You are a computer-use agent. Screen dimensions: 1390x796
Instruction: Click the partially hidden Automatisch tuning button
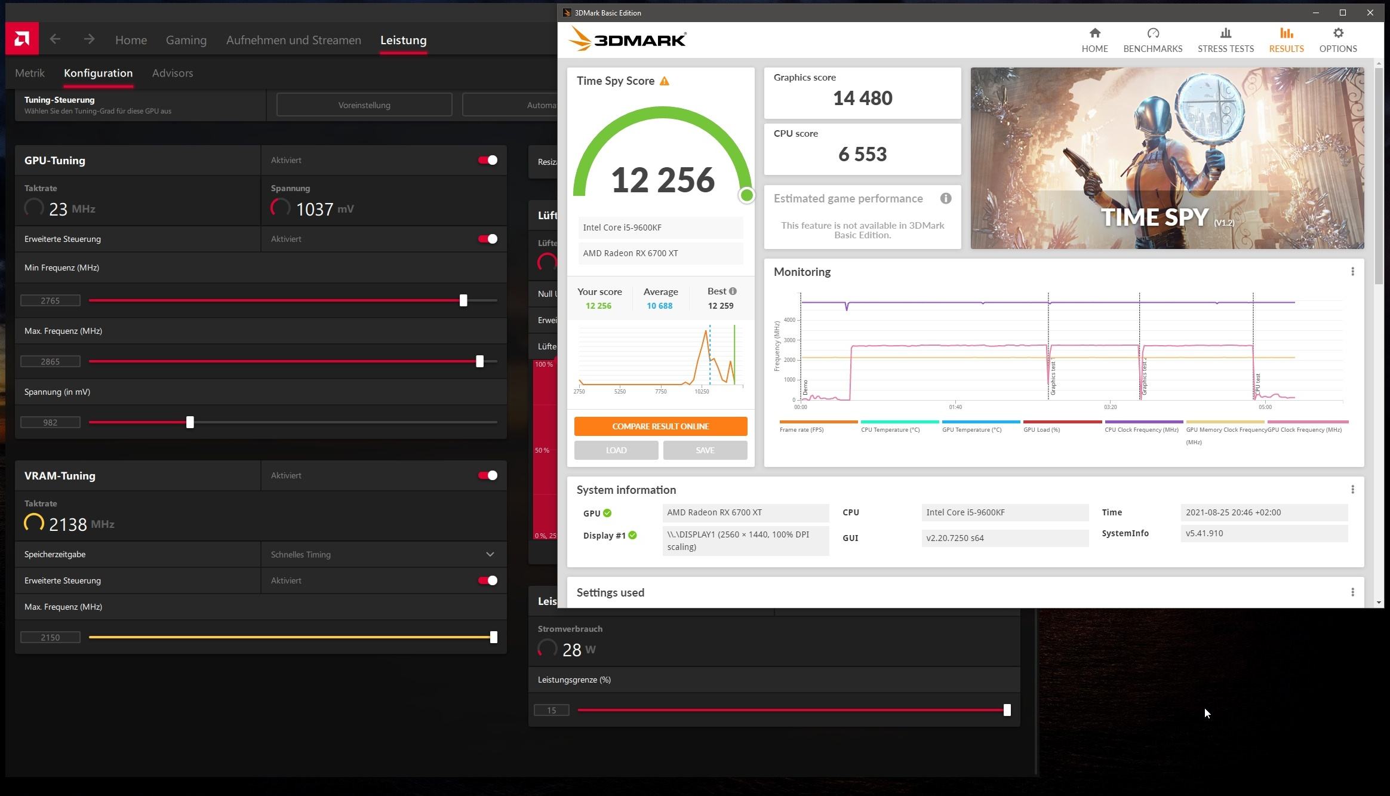pyautogui.click(x=510, y=105)
